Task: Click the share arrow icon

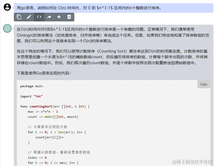Action: click(x=49, y=17)
